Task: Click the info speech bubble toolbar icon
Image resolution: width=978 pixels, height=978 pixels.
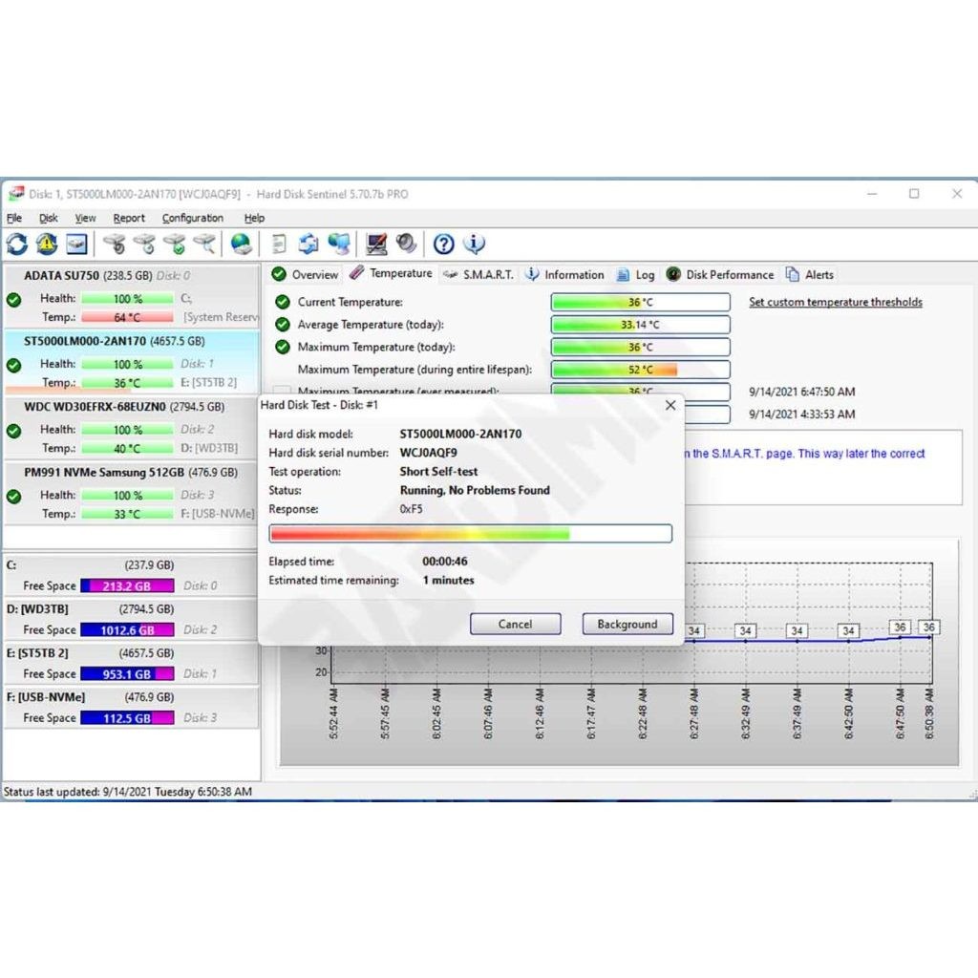Action: [474, 244]
